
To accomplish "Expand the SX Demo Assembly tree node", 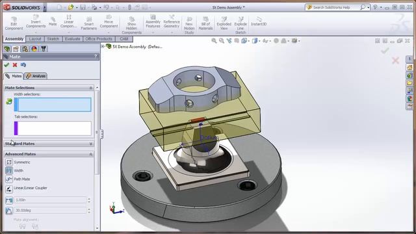I will [x=103, y=46].
